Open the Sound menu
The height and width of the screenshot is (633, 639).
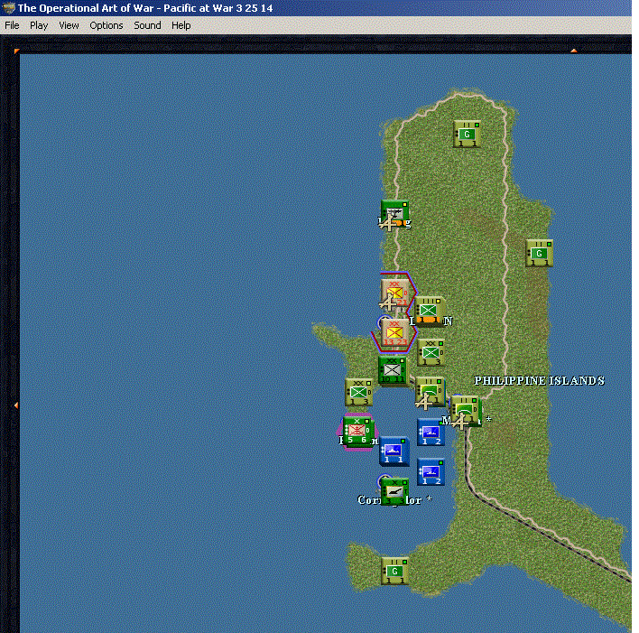click(x=147, y=25)
